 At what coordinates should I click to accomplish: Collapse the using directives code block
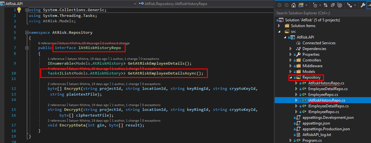(x=26, y=10)
